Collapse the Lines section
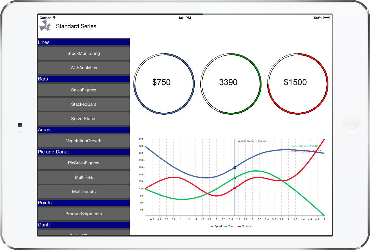 (x=84, y=42)
